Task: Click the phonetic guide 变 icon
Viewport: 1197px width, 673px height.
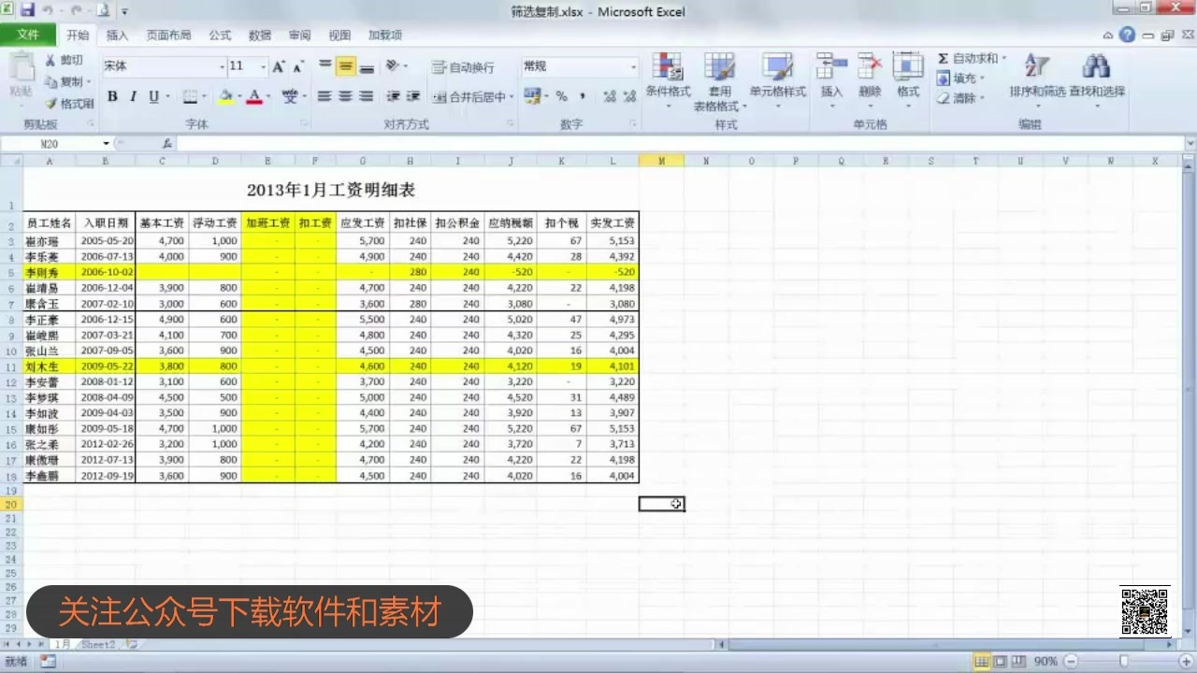Action: coord(290,96)
